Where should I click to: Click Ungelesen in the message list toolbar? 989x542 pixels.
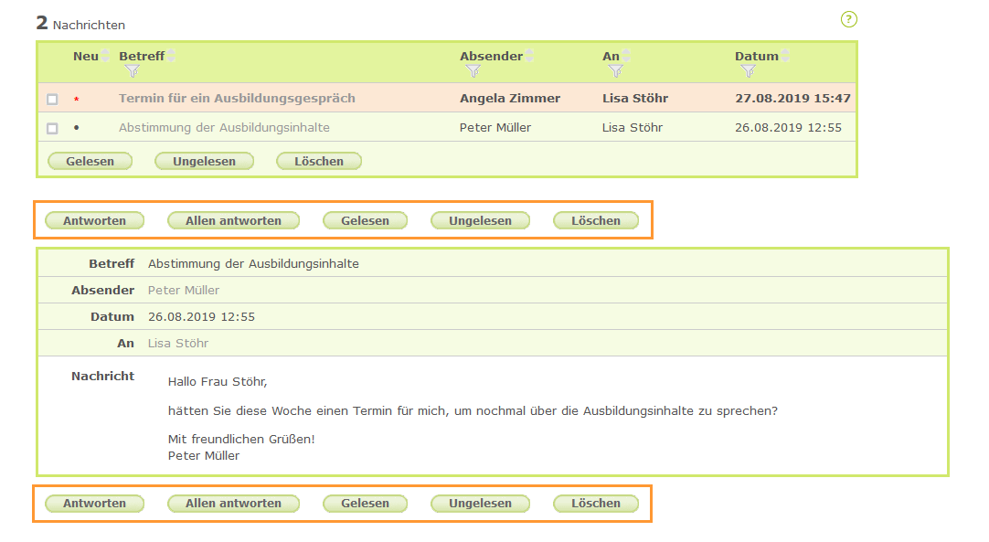(204, 161)
